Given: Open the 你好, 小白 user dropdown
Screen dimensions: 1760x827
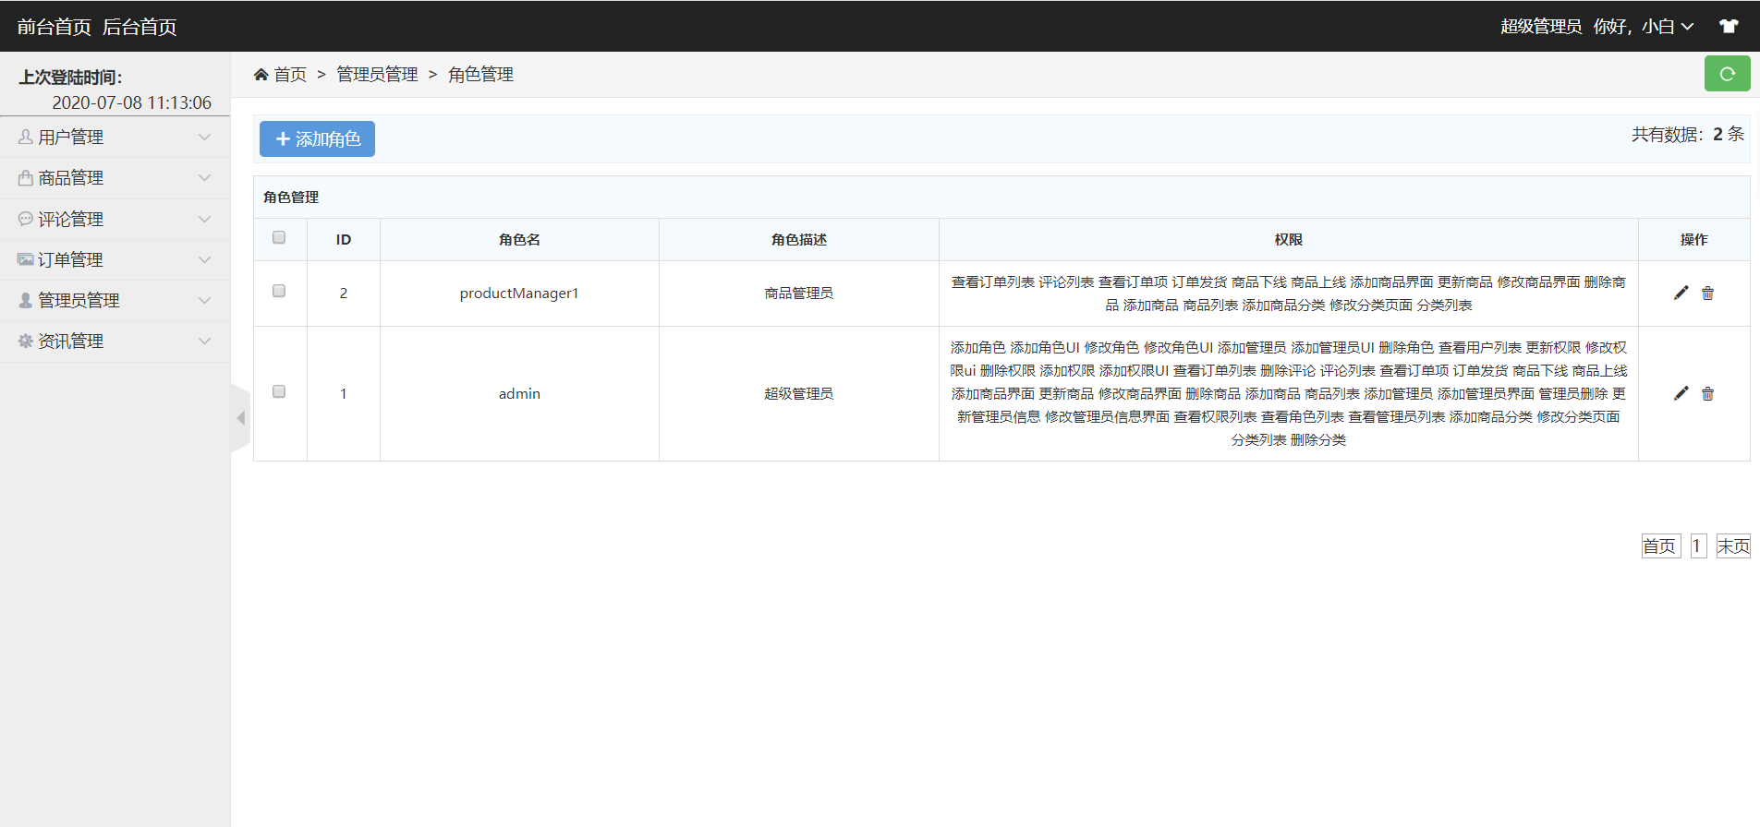Looking at the screenshot, I should click(x=1644, y=27).
